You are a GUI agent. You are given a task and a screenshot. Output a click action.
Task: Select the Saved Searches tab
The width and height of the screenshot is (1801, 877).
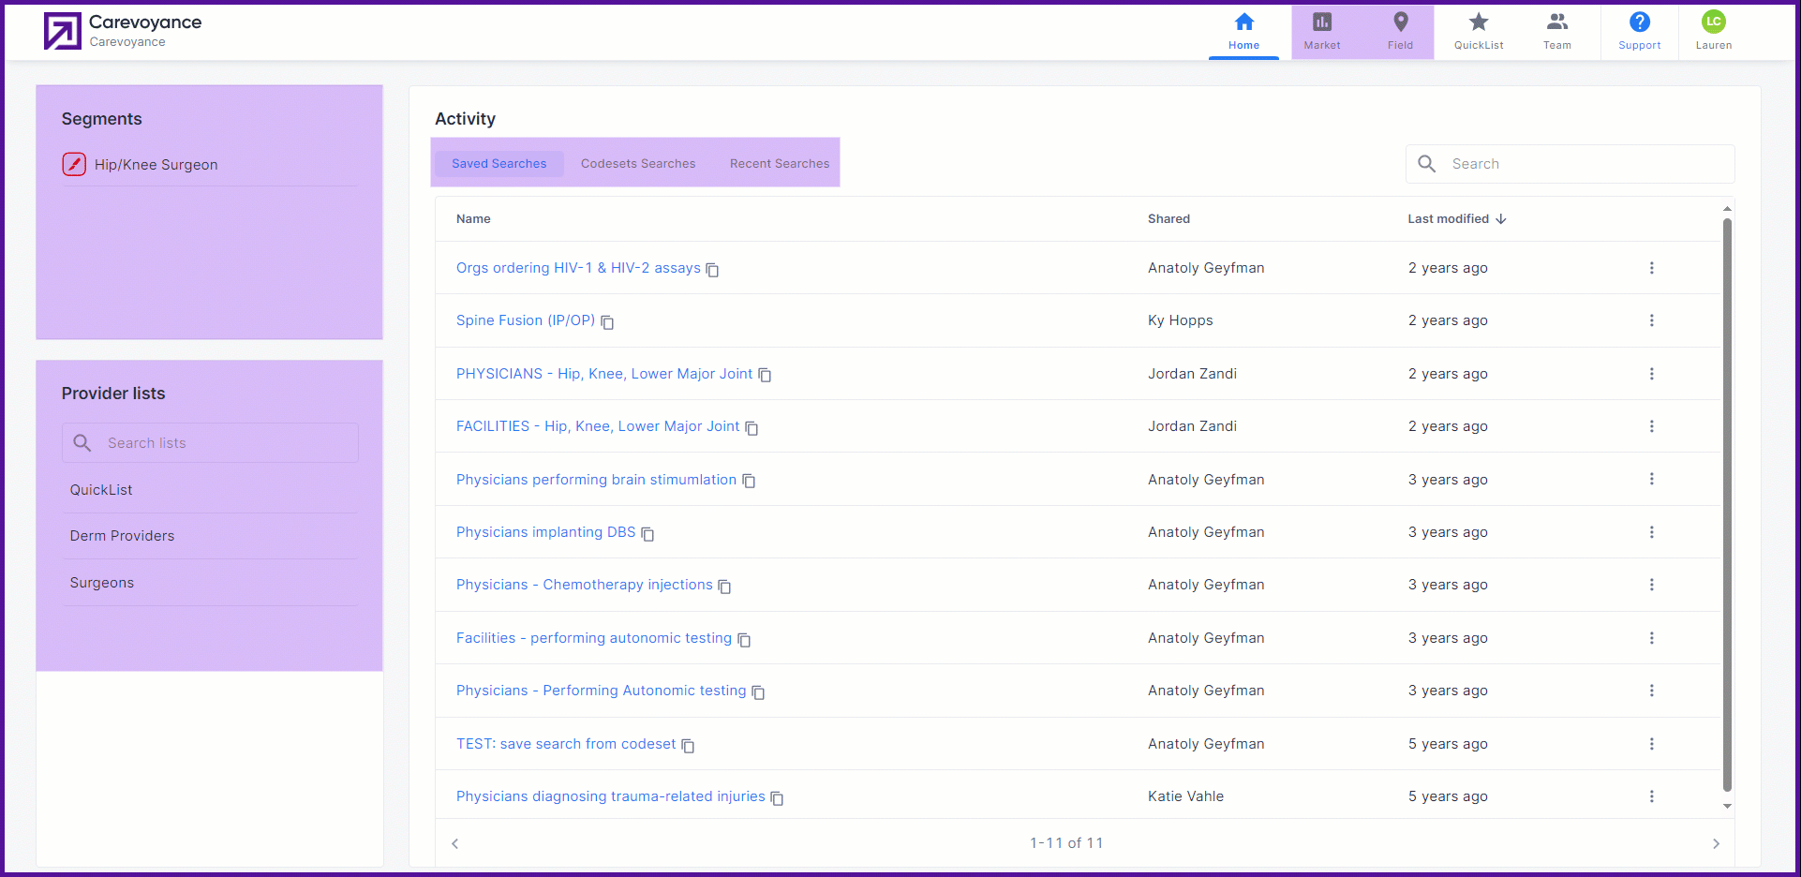click(499, 164)
